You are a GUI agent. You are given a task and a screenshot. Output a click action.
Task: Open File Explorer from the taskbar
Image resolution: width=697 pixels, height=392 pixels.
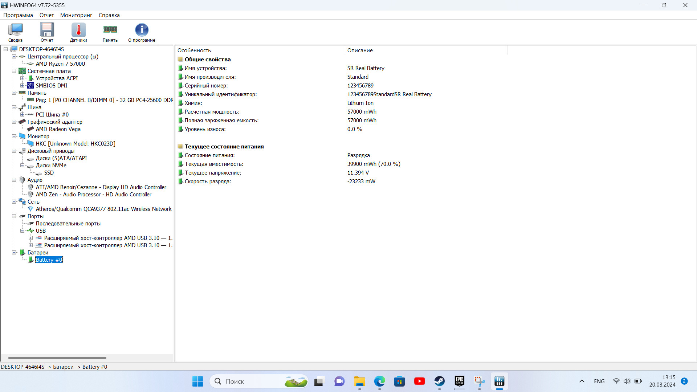360,381
